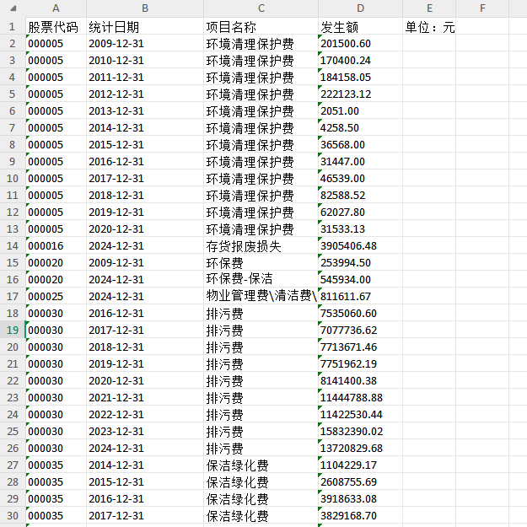Select column A header
Screen dimensions: 527x527
56,8
